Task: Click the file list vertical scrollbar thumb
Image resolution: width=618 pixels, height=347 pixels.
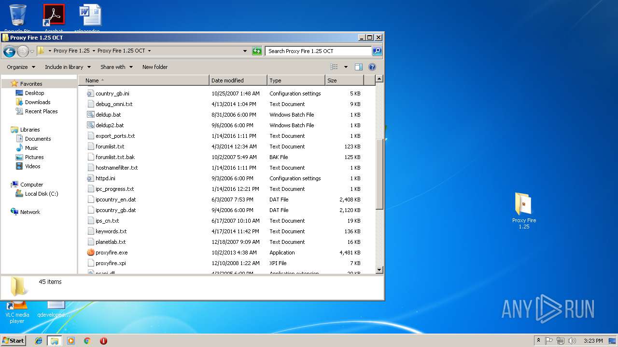Action: (379, 174)
